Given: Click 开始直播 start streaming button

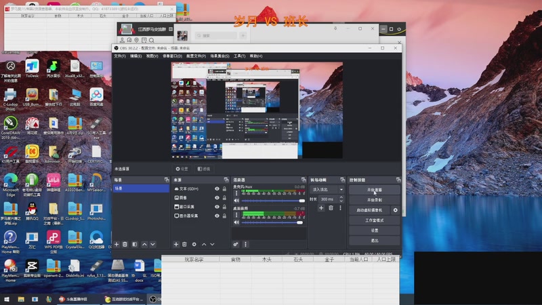Looking at the screenshot, I should coord(375,190).
